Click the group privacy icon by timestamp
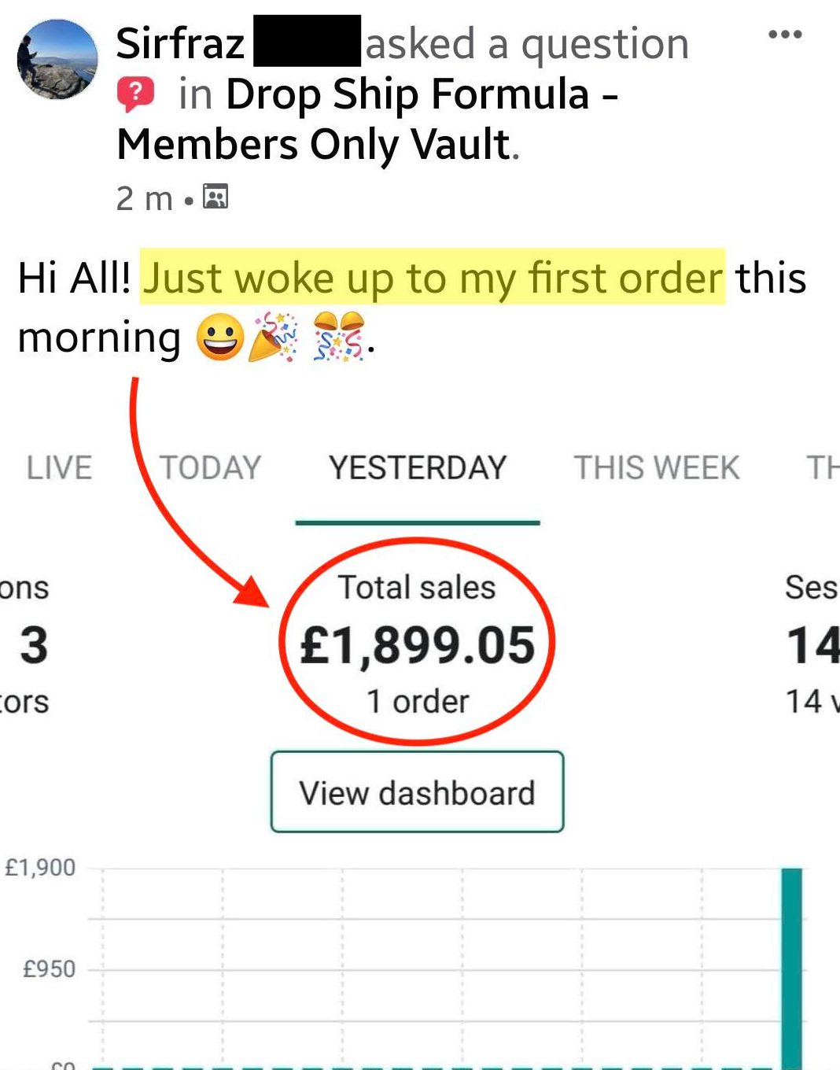This screenshot has height=1070, width=840. tap(216, 196)
